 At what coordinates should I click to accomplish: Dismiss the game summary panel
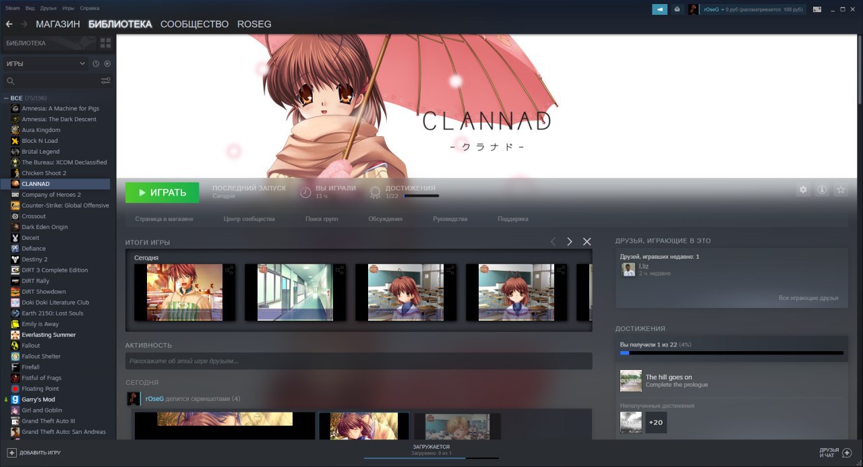tap(587, 241)
